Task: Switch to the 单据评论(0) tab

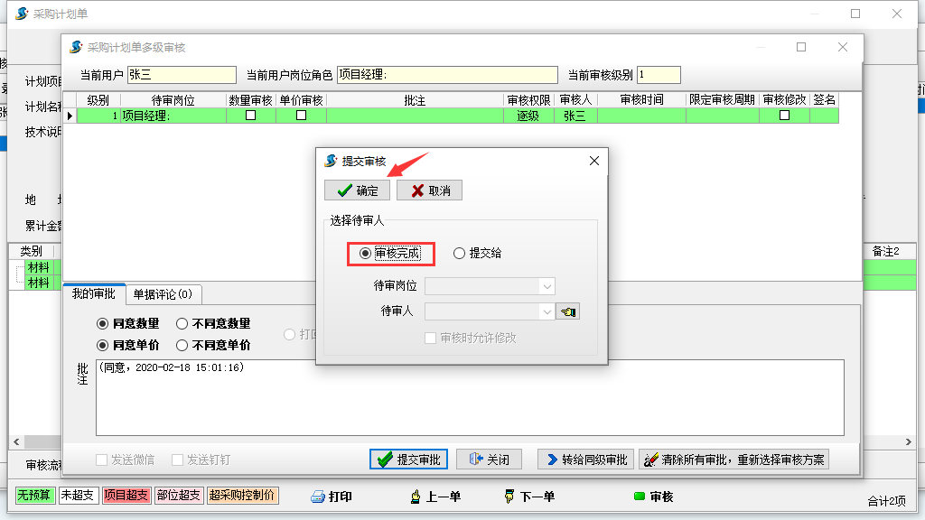Action: pos(163,294)
